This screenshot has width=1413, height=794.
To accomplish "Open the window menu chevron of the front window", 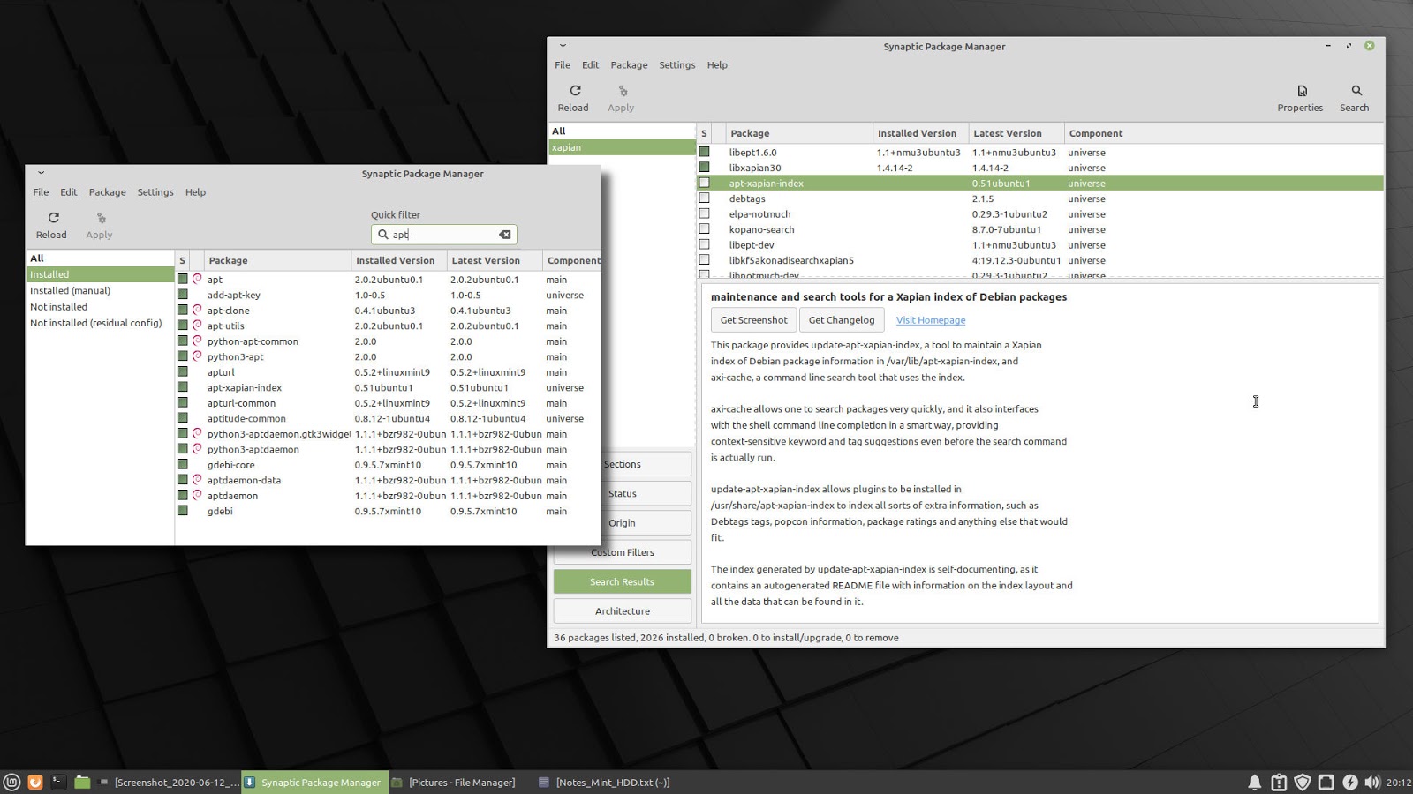I will 40,173.
